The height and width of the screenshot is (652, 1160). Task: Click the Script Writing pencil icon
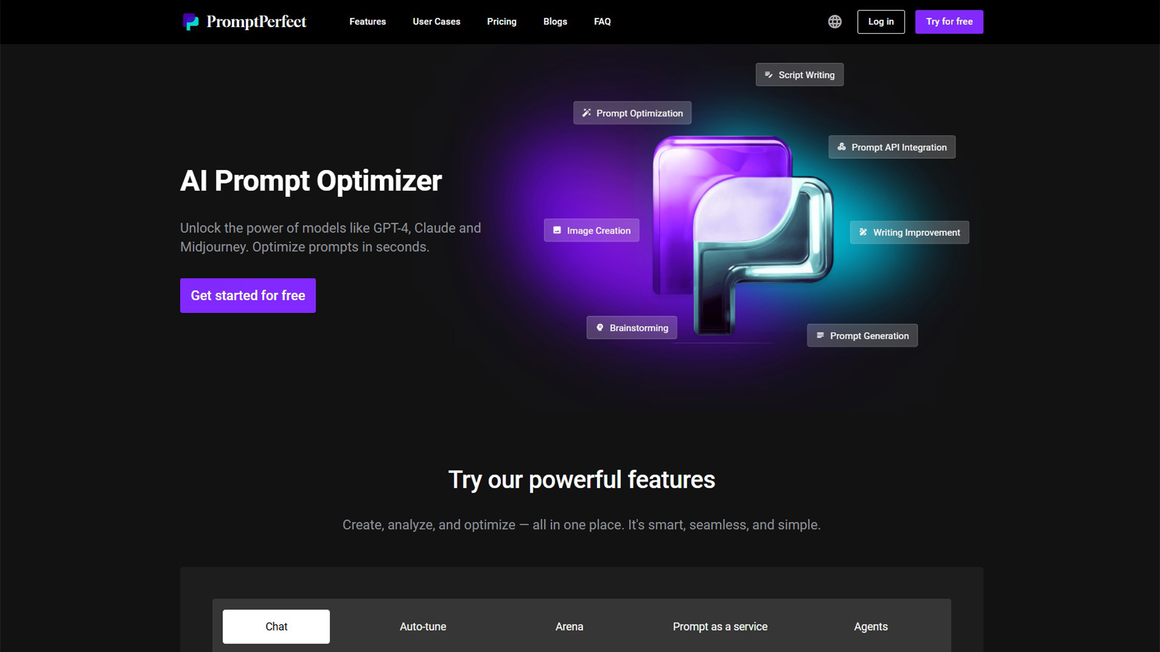(768, 75)
